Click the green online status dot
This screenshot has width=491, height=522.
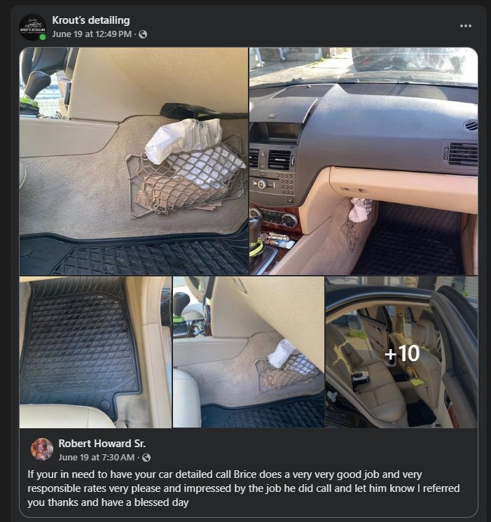coord(43,37)
